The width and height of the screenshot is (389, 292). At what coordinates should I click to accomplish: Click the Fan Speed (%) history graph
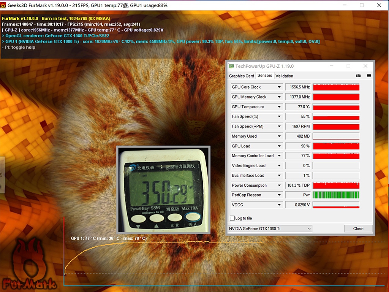(x=336, y=116)
